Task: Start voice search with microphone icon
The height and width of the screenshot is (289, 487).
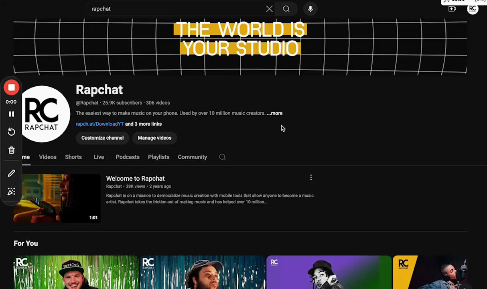Action: click(310, 9)
